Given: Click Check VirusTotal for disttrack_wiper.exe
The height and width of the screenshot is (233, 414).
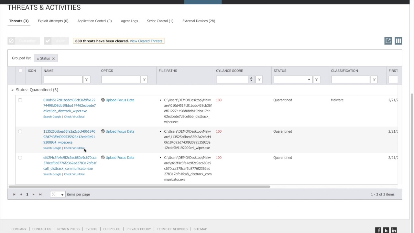Looking at the screenshot, I should 74,117.
